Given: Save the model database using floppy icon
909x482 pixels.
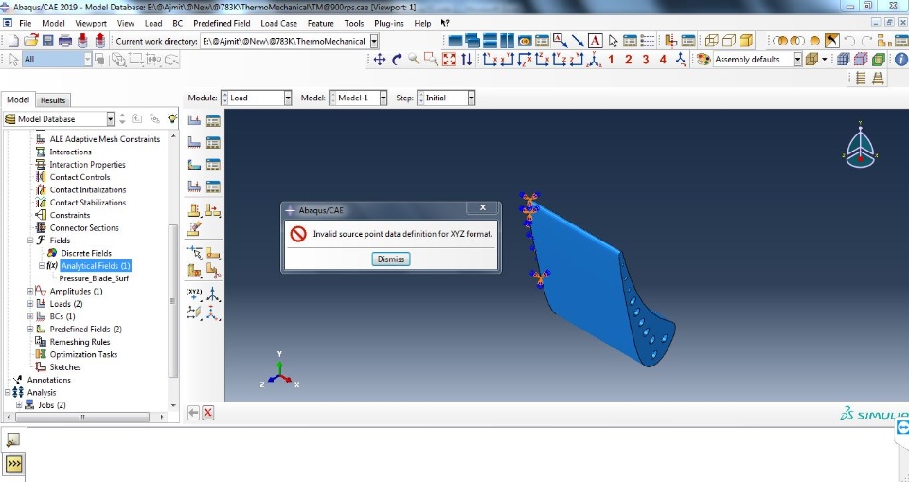Looking at the screenshot, I should 47,41.
